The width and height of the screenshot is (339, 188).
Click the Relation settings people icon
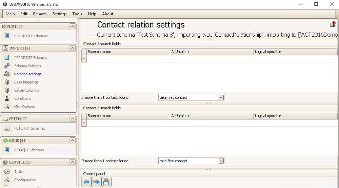click(7, 74)
